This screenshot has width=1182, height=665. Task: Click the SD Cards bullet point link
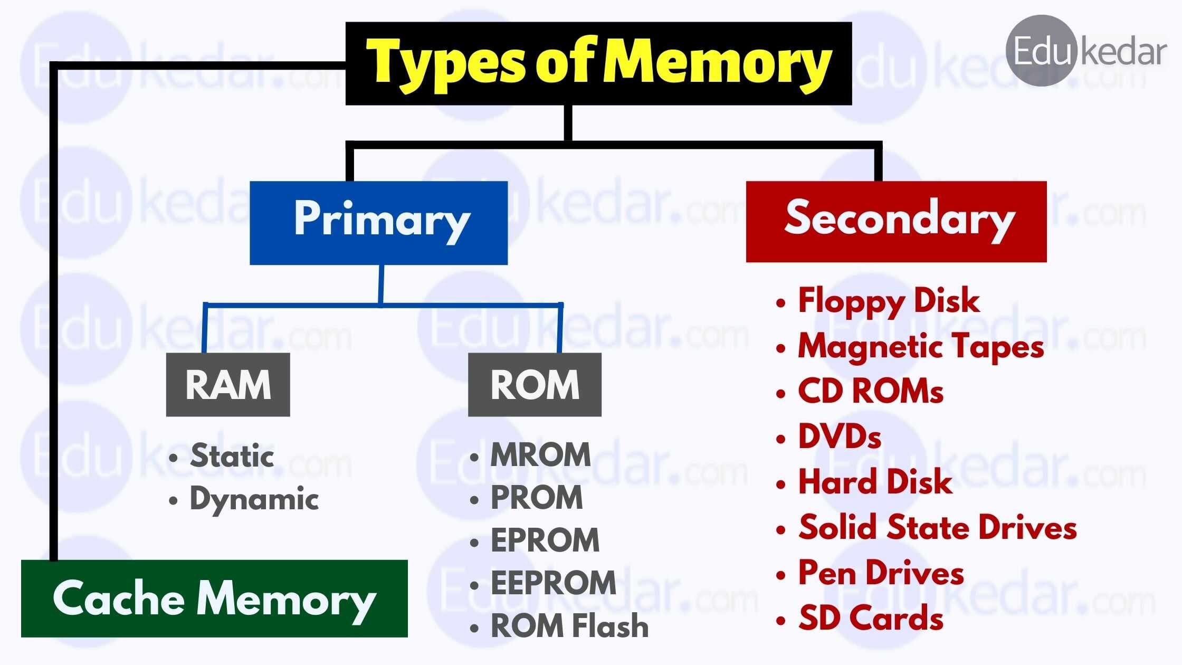click(x=873, y=619)
